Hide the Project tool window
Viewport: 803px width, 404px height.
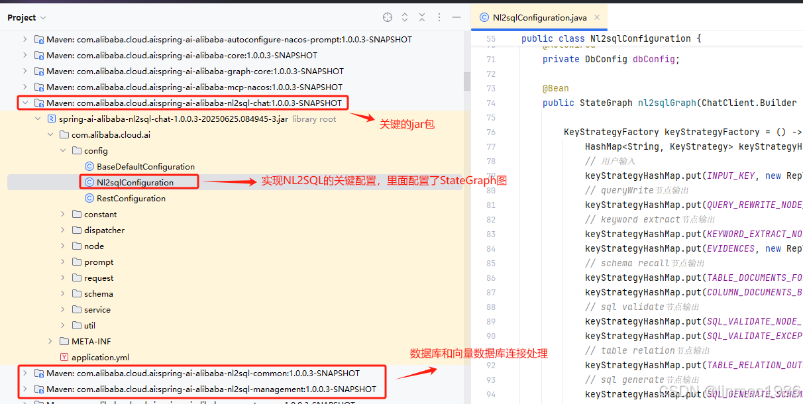456,18
